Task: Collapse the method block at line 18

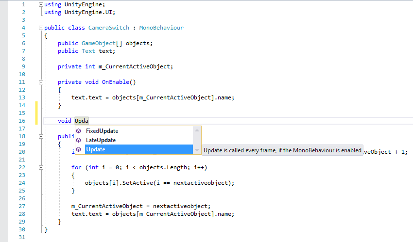Action: 41,136
